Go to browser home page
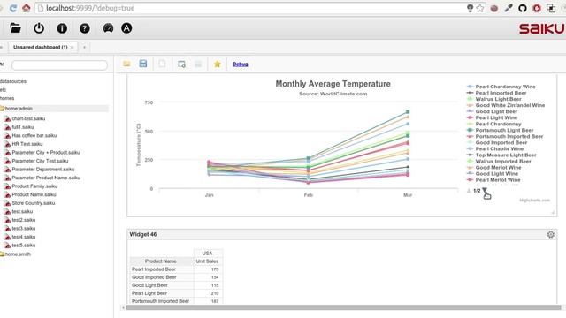566x318 pixels. point(26,8)
